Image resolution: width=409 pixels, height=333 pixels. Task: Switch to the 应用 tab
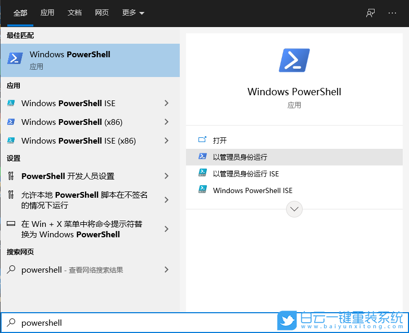point(47,12)
